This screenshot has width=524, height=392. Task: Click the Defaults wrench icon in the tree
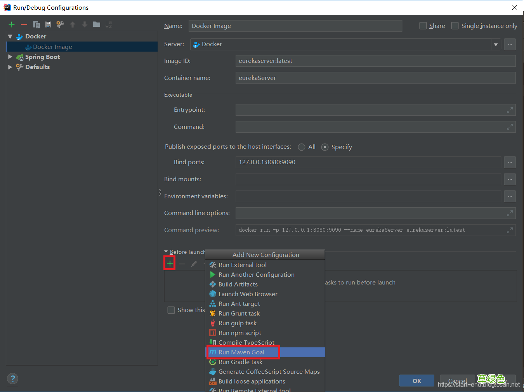click(20, 67)
